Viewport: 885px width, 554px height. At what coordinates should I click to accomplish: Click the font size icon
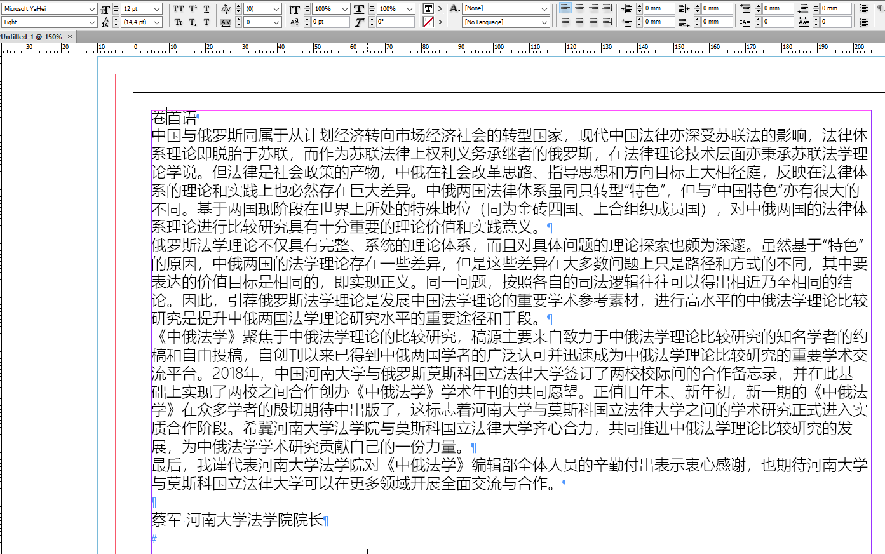point(105,9)
